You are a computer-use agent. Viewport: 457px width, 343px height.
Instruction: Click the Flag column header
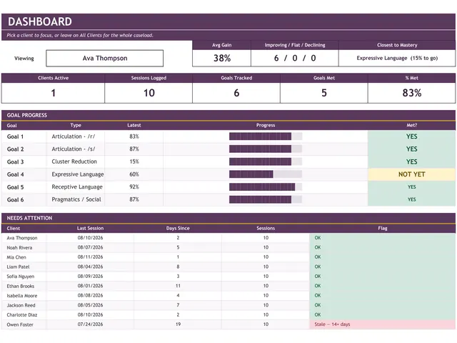click(x=383, y=229)
